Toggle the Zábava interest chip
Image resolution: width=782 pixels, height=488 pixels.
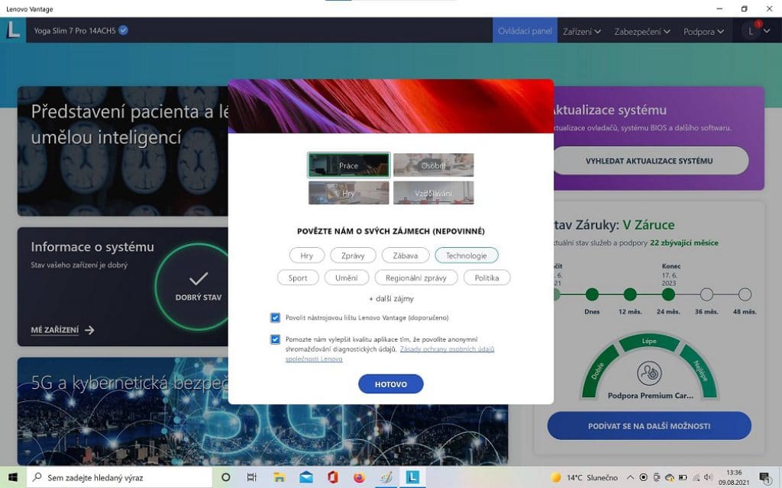point(406,255)
